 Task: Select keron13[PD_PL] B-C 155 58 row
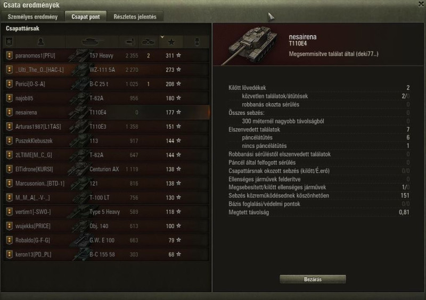point(106,254)
